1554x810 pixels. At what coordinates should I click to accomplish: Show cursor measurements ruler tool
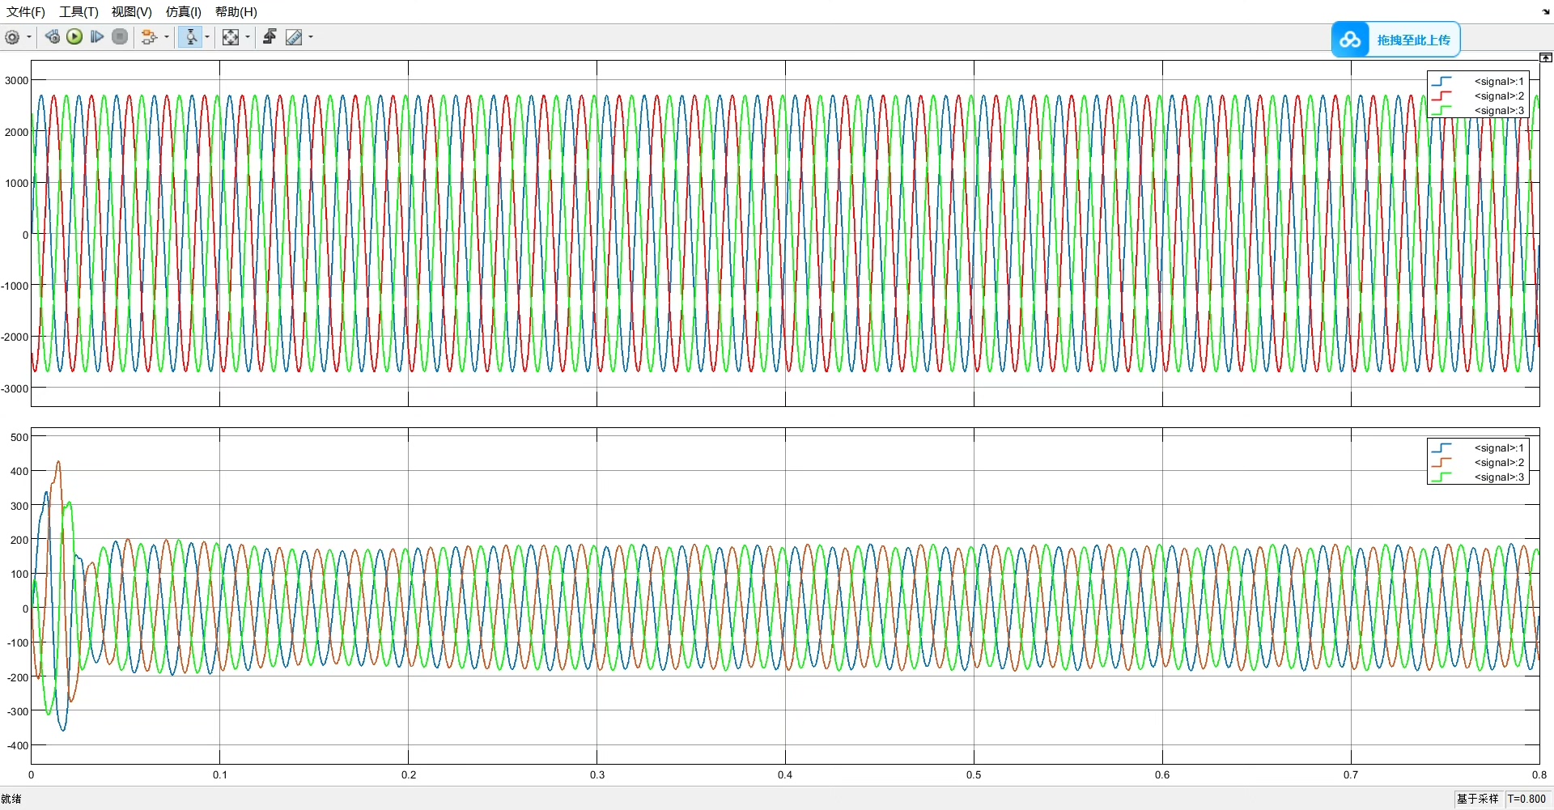coord(294,37)
